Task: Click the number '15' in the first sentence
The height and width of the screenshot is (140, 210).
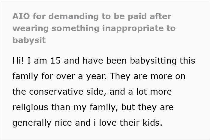Action: click(x=55, y=61)
